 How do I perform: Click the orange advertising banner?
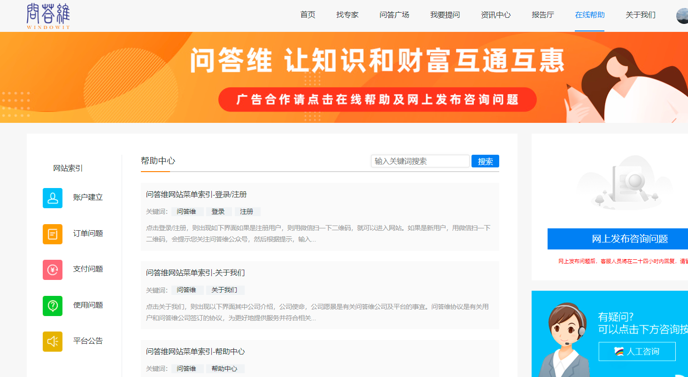344,77
